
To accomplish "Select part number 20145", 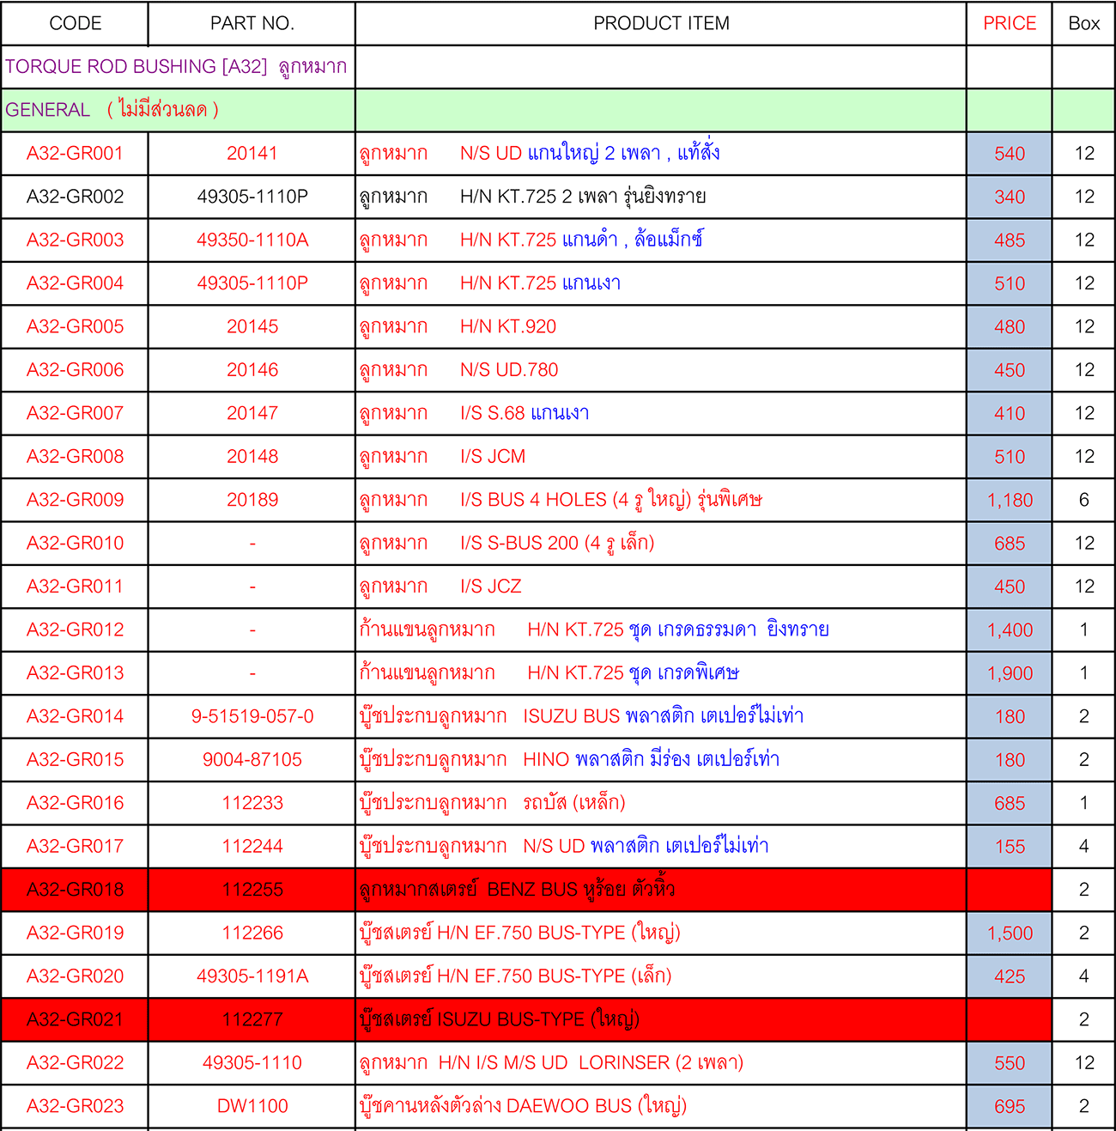I will coord(252,326).
